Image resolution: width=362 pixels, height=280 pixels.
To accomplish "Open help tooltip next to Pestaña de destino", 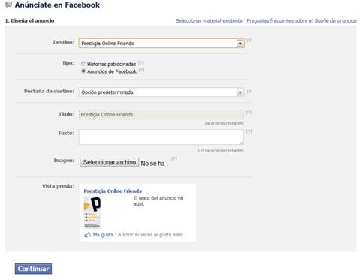I will (249, 92).
